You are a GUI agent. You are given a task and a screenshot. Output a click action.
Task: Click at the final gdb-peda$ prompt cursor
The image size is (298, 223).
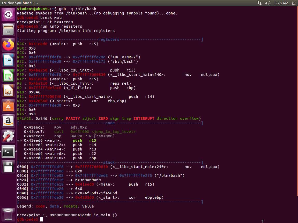click(41, 219)
